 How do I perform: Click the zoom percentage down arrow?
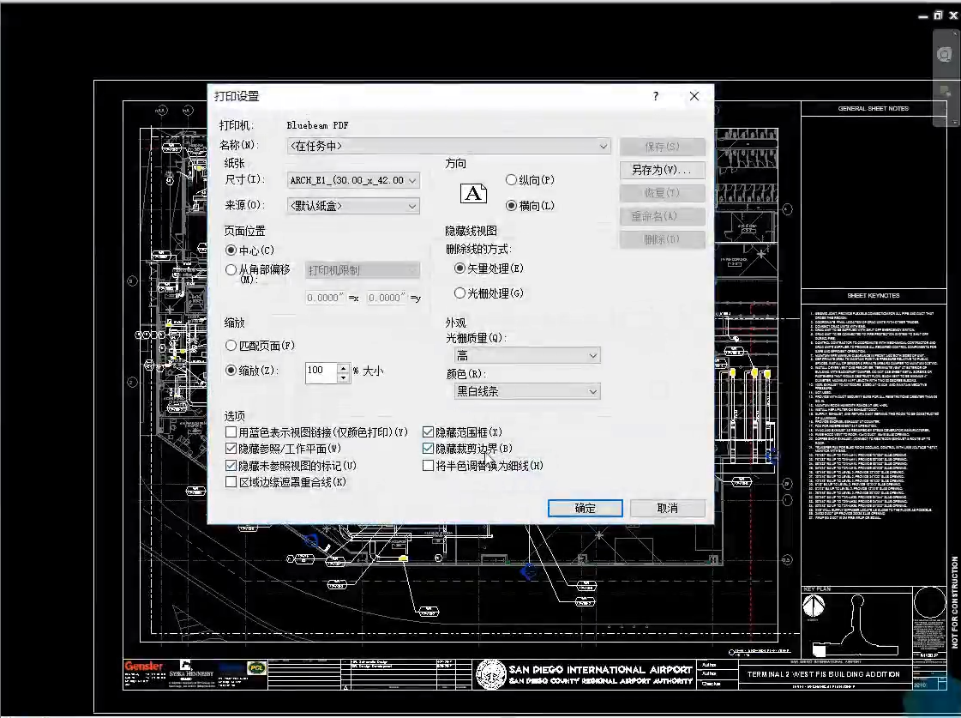(343, 377)
